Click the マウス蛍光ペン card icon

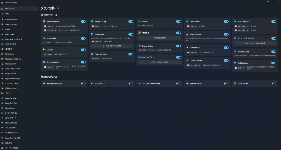(x=187, y=48)
